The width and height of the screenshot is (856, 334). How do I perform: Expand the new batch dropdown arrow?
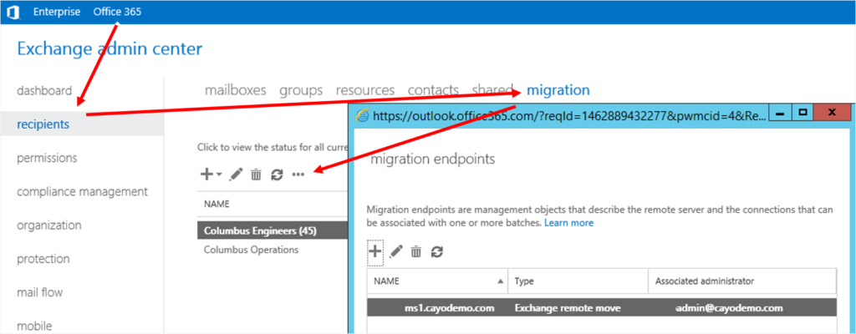pyautogui.click(x=219, y=175)
